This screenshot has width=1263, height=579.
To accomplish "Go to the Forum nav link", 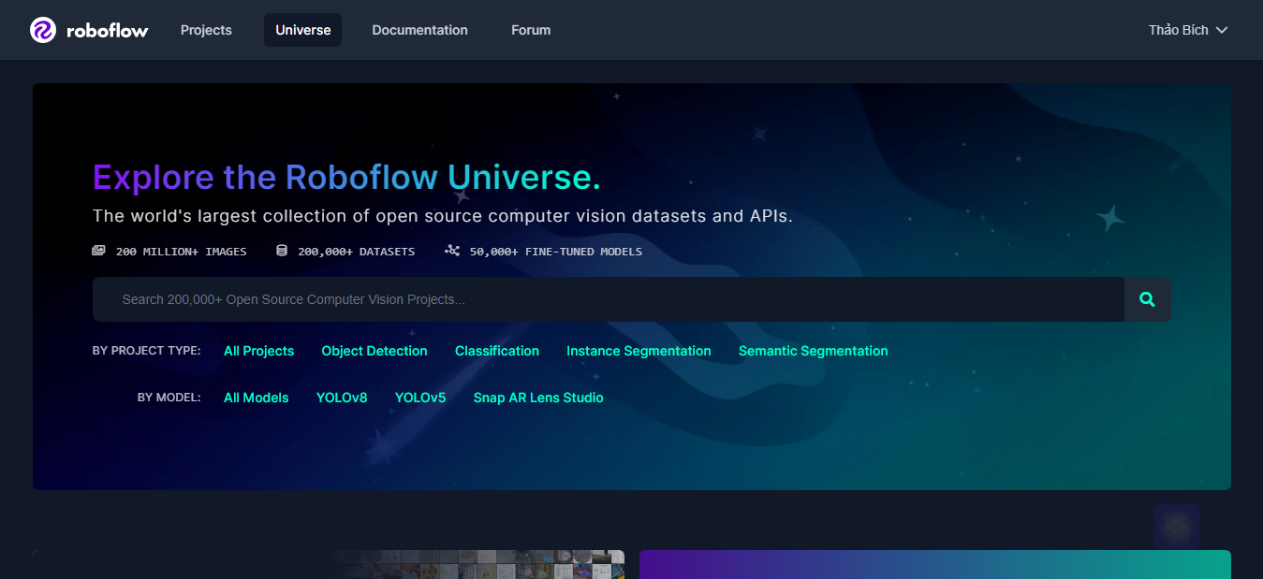I will coord(531,30).
